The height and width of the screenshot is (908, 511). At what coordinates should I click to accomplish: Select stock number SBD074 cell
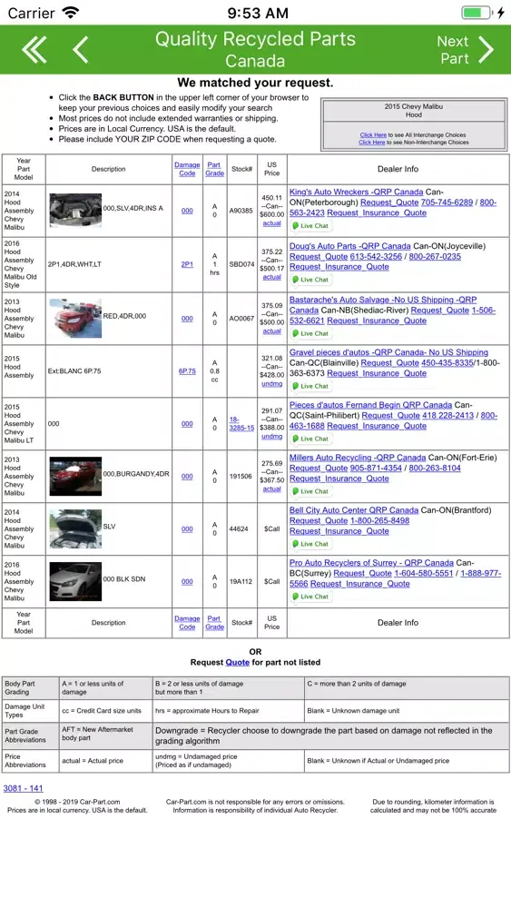[242, 264]
